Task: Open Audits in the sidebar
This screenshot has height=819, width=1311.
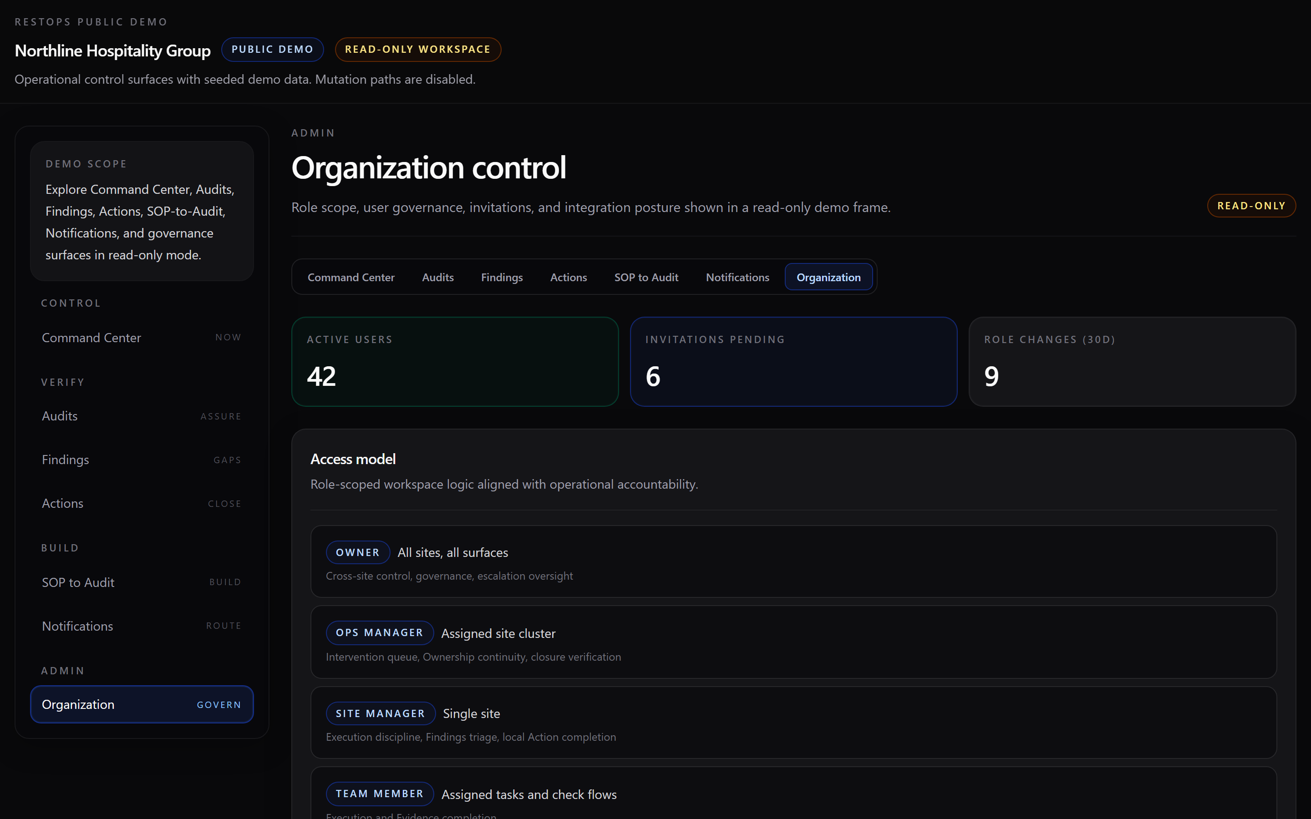Action: [x=142, y=416]
